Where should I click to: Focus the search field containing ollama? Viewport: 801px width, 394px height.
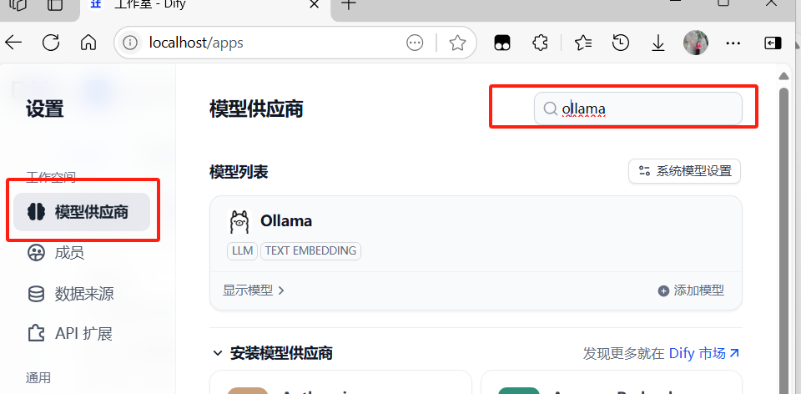coord(638,109)
